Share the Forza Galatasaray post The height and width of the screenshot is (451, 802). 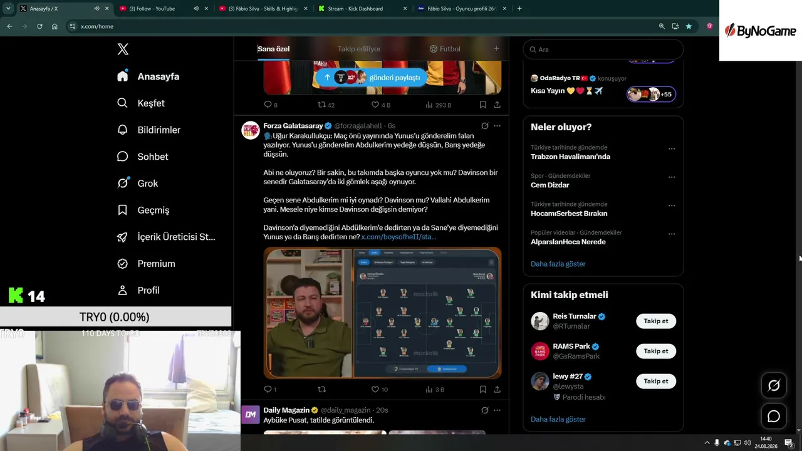click(497, 389)
